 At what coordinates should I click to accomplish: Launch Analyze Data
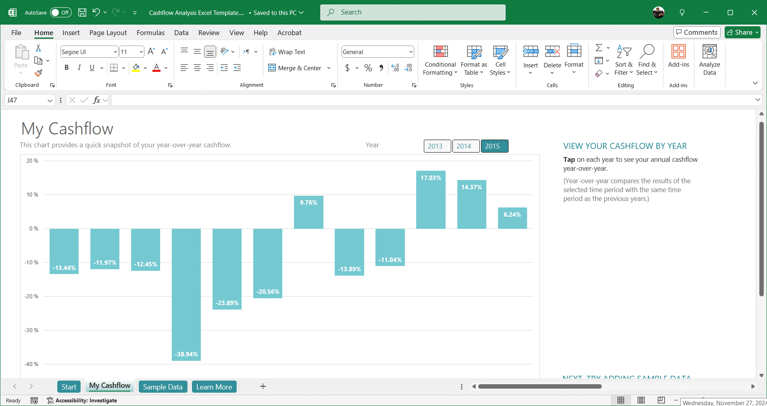tap(709, 61)
